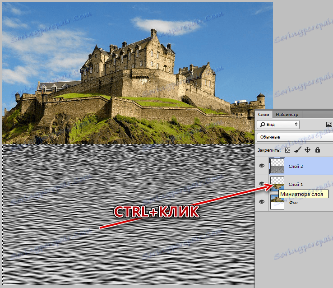Open the Вид layer filter dropdown
Image resolution: width=333 pixels, height=288 pixels.
[278, 125]
